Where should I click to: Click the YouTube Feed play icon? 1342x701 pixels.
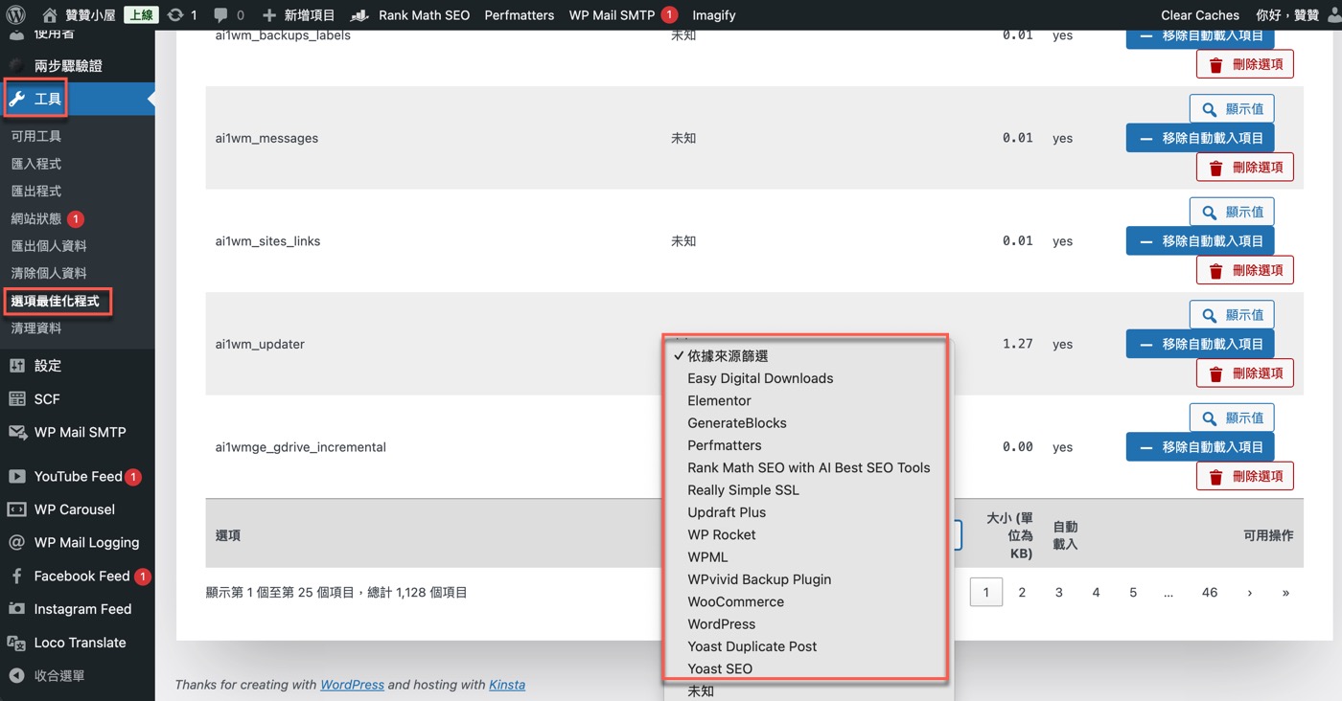16,476
